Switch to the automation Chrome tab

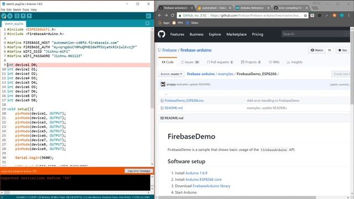(214, 8)
